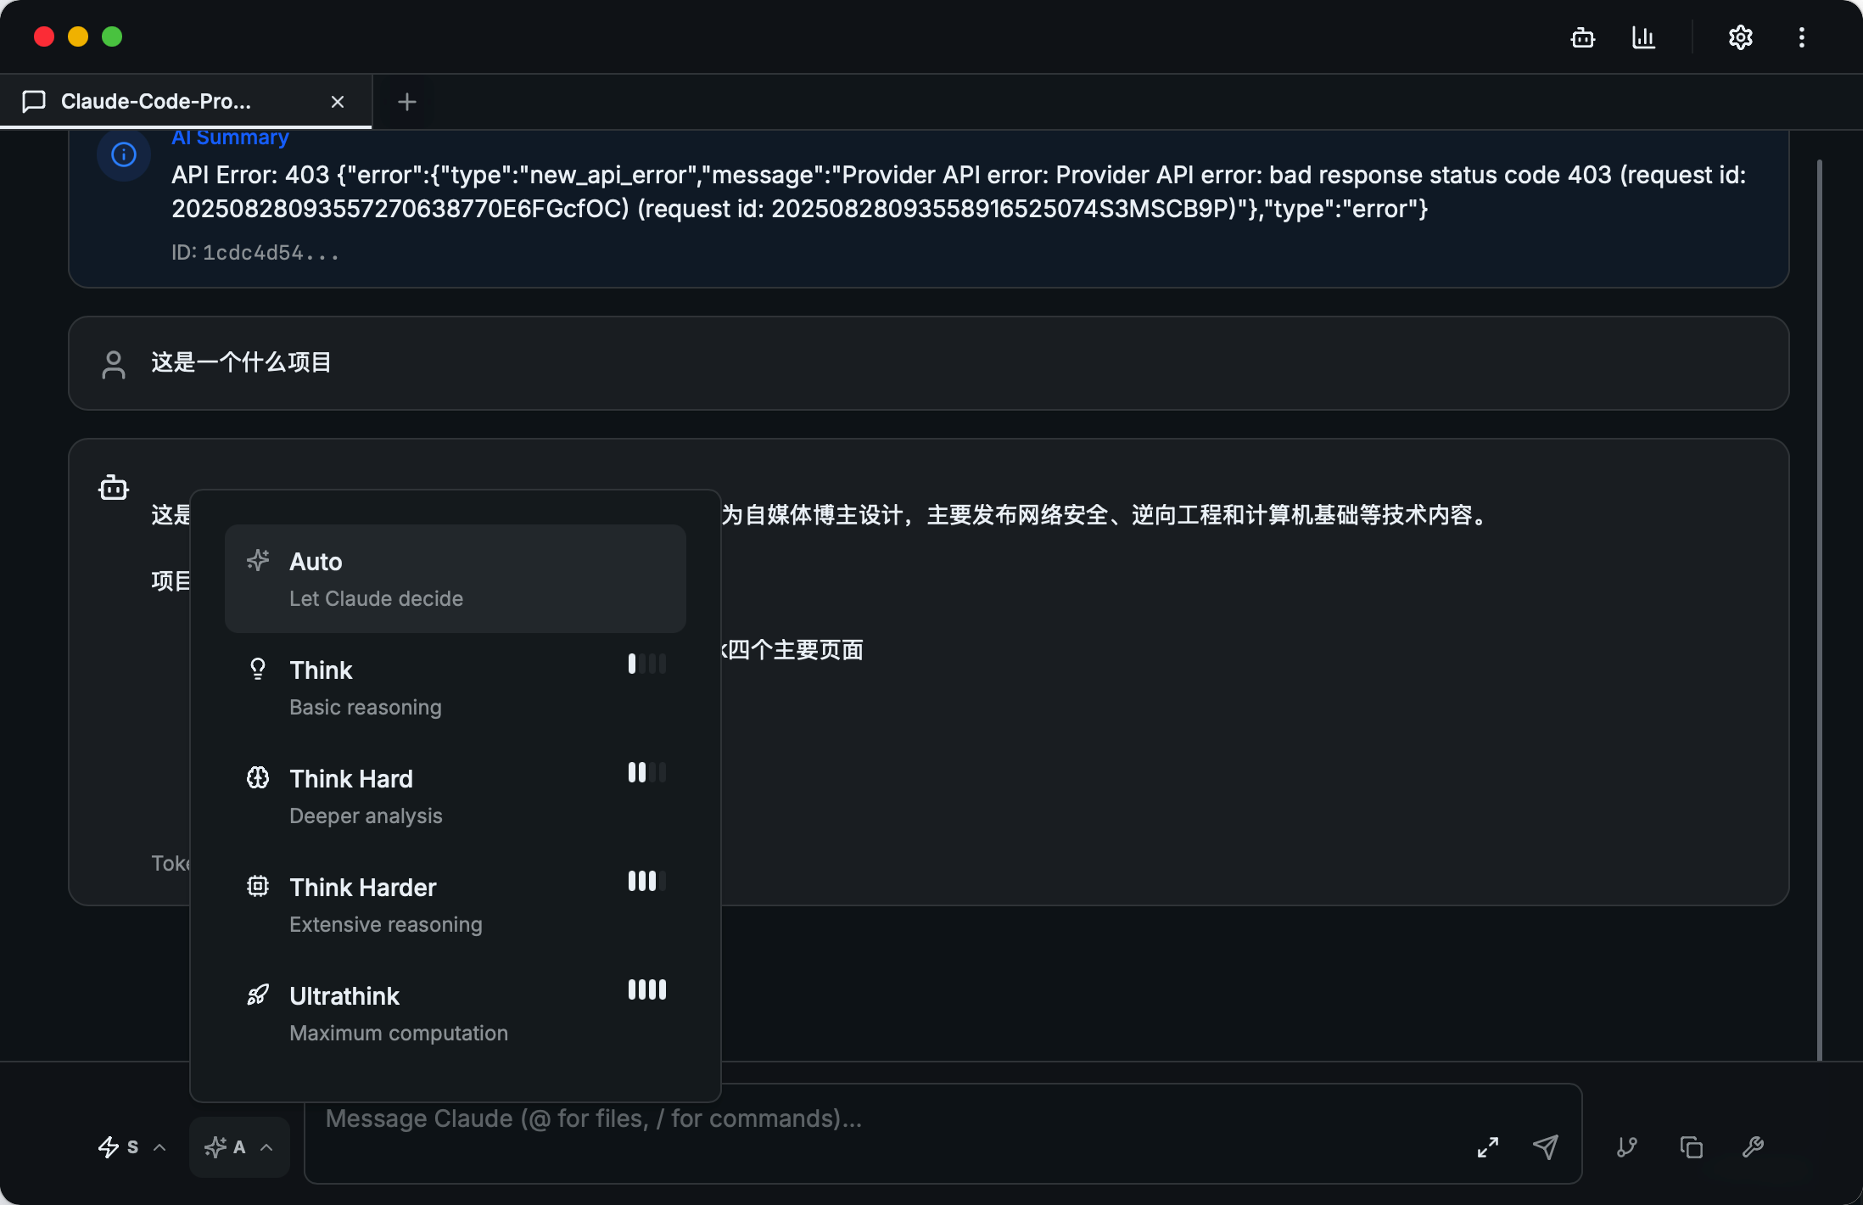Open the usage statistics chart icon
The width and height of the screenshot is (1863, 1205).
point(1643,37)
